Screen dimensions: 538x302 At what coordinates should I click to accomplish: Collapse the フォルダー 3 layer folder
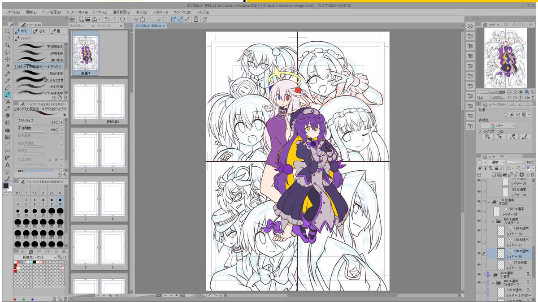pos(493,283)
